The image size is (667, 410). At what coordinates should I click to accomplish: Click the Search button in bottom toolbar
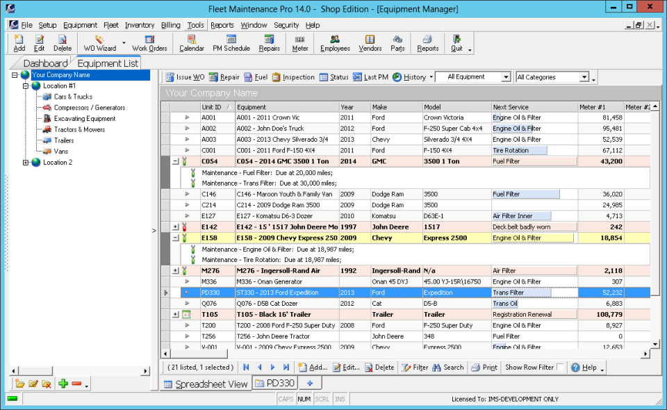pos(447,368)
